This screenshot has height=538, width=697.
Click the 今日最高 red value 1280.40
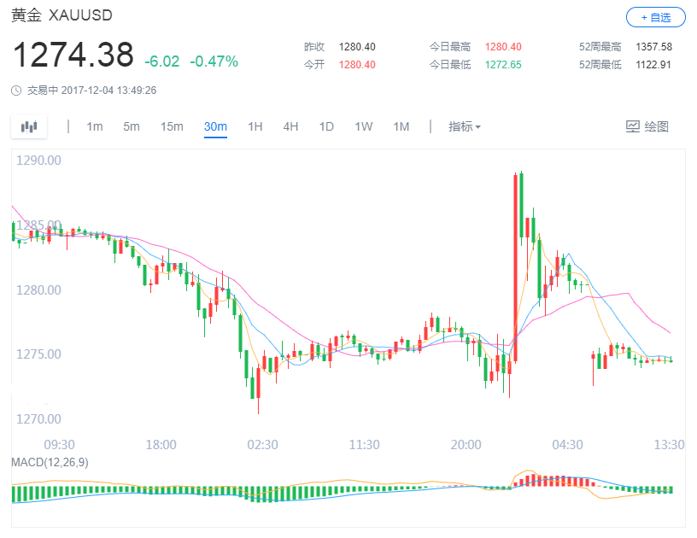click(503, 48)
